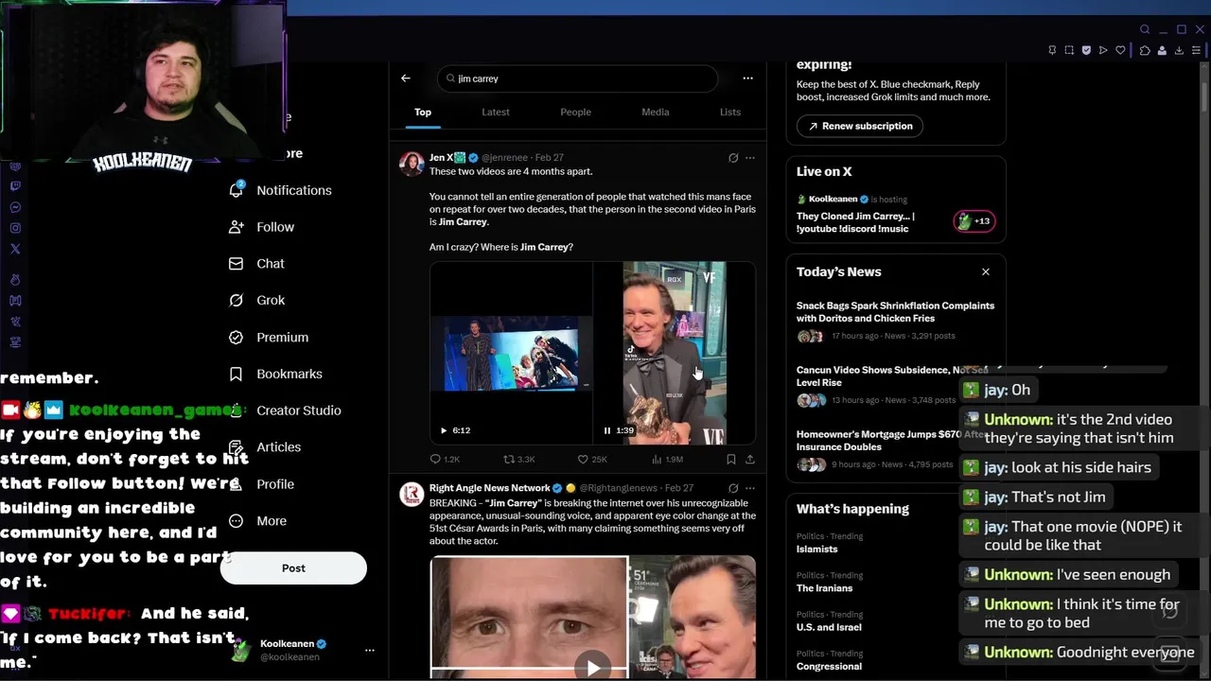The image size is (1211, 681).
Task: Like Jen X's post showing 25K
Action: point(591,459)
